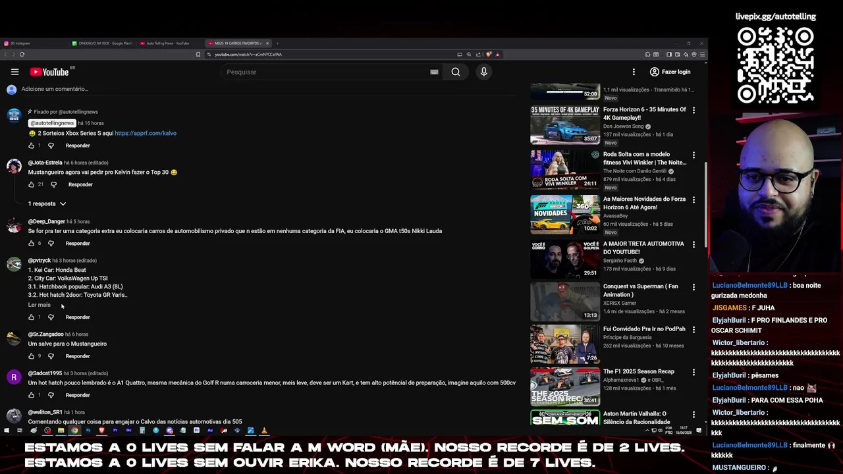Click the browser address bar URL
This screenshot has width=843, height=474.
point(248,55)
